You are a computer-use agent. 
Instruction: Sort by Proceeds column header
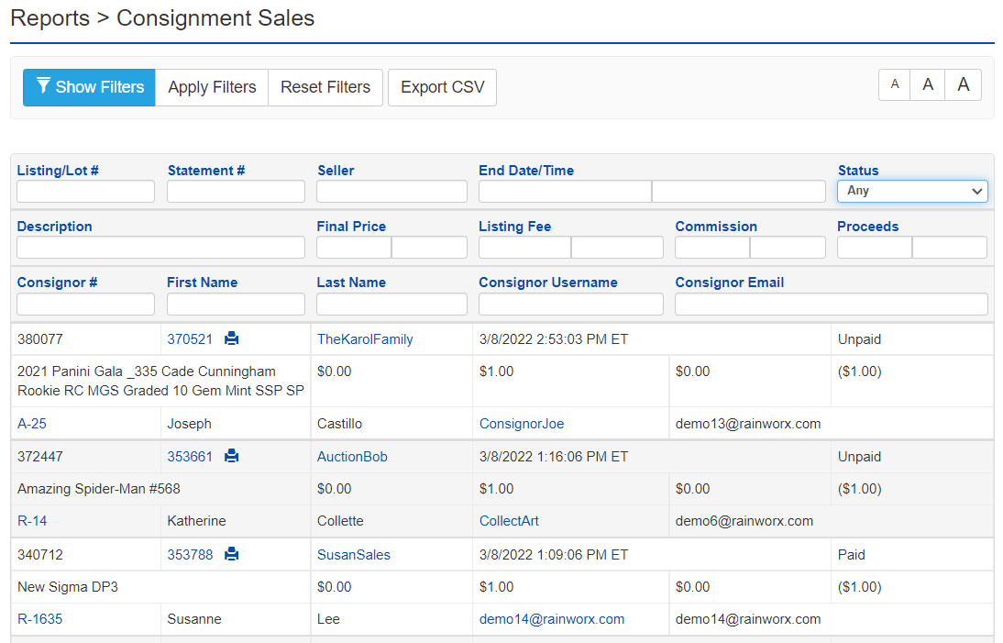867,227
